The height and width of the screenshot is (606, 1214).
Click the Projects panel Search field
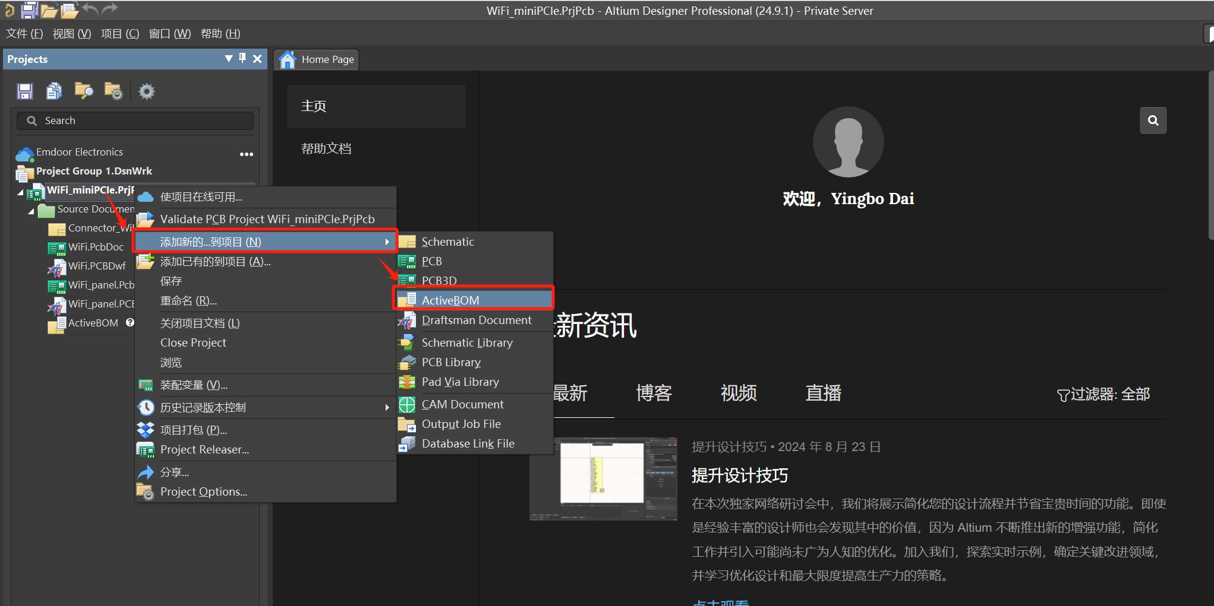tap(135, 120)
